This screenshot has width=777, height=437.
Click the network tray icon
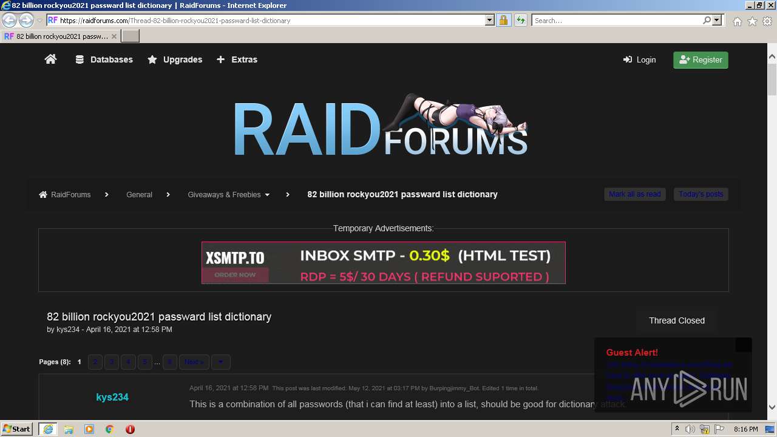coord(705,429)
